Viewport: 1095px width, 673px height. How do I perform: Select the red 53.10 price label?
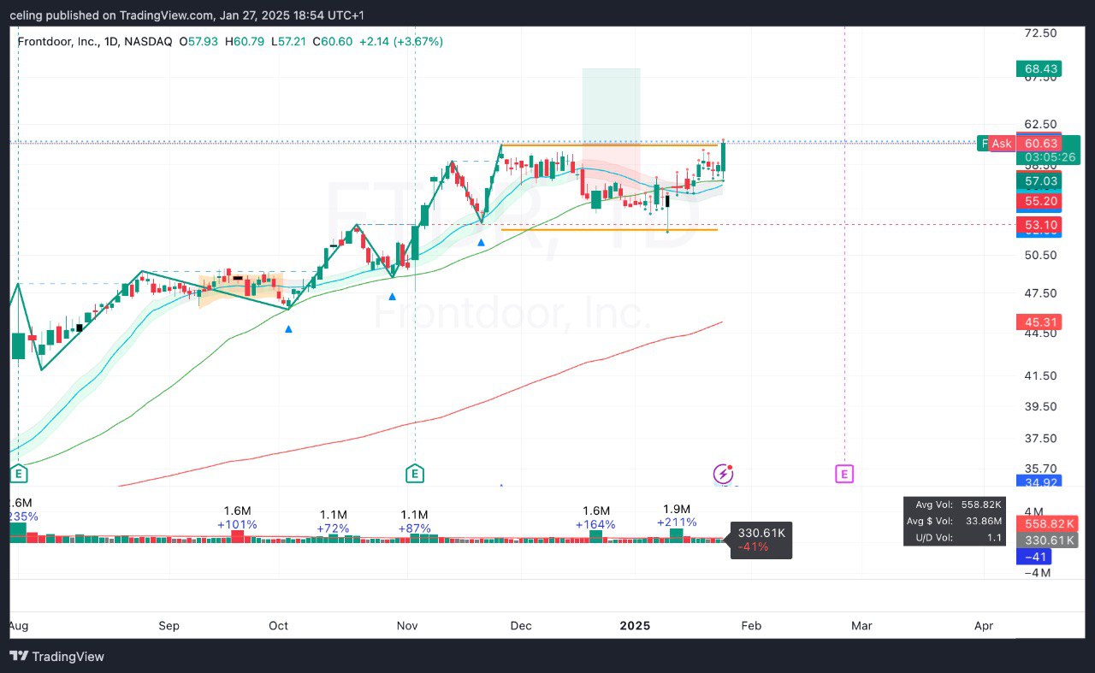[x=1038, y=225]
